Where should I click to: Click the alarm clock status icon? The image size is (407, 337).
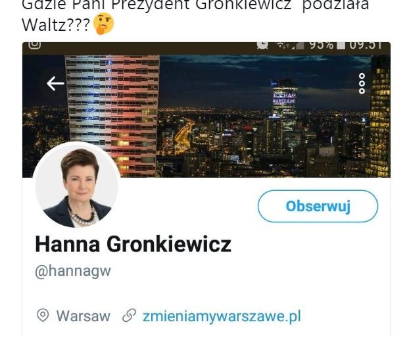[x=262, y=45]
